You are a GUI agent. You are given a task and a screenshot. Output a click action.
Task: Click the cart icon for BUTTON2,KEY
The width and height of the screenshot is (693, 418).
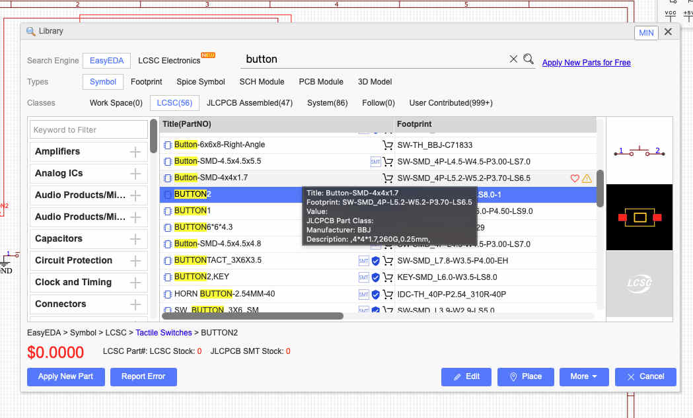coord(388,277)
